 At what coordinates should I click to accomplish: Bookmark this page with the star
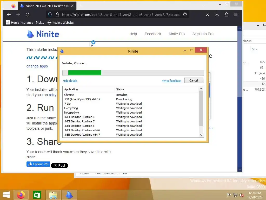185,15
